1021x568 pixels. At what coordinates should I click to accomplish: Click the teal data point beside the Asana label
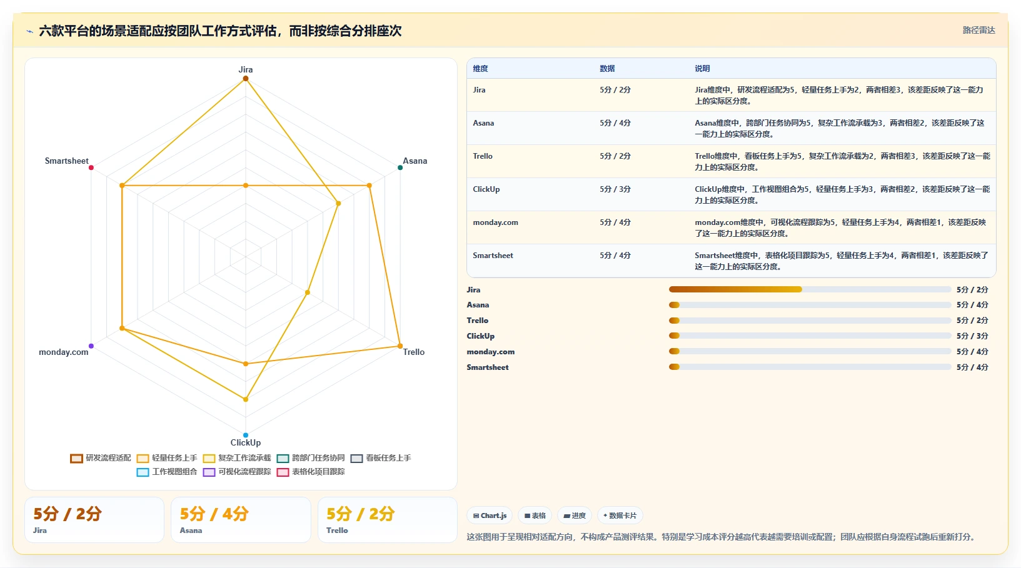(x=400, y=167)
